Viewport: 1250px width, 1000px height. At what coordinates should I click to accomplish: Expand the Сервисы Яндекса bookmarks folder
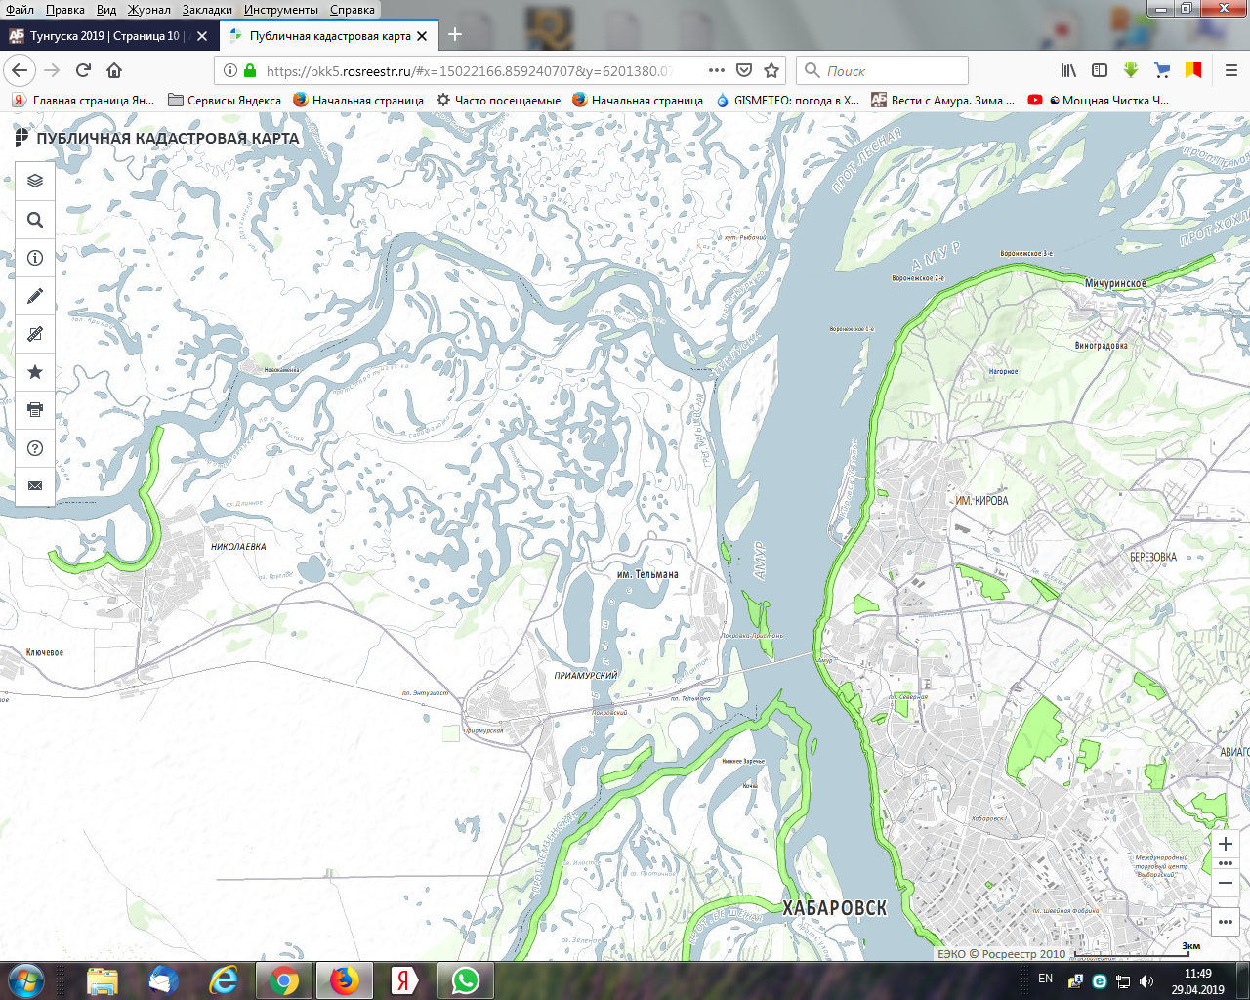coord(225,100)
